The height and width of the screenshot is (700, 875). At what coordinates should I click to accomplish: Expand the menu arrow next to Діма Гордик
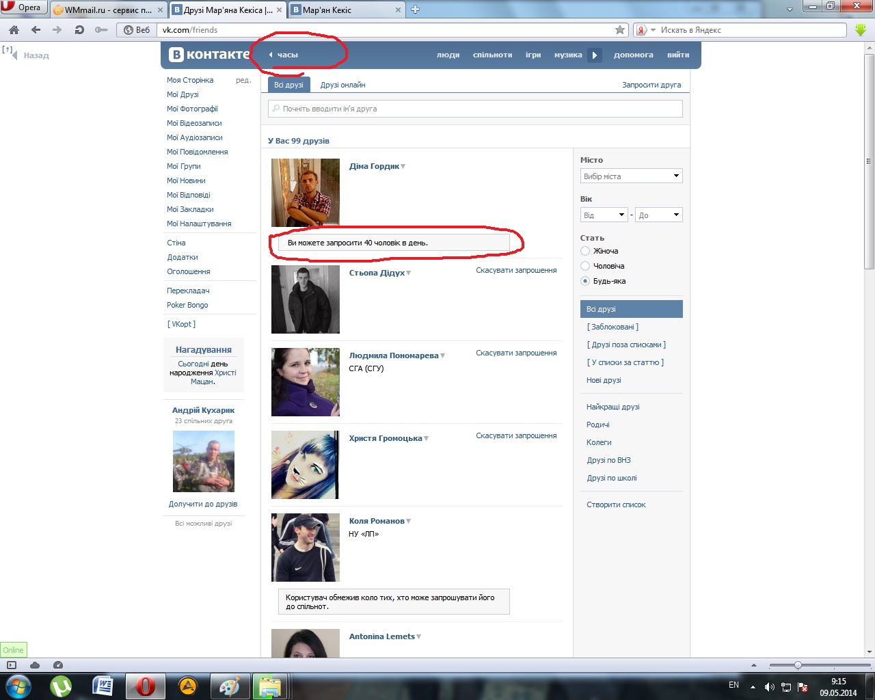click(403, 167)
